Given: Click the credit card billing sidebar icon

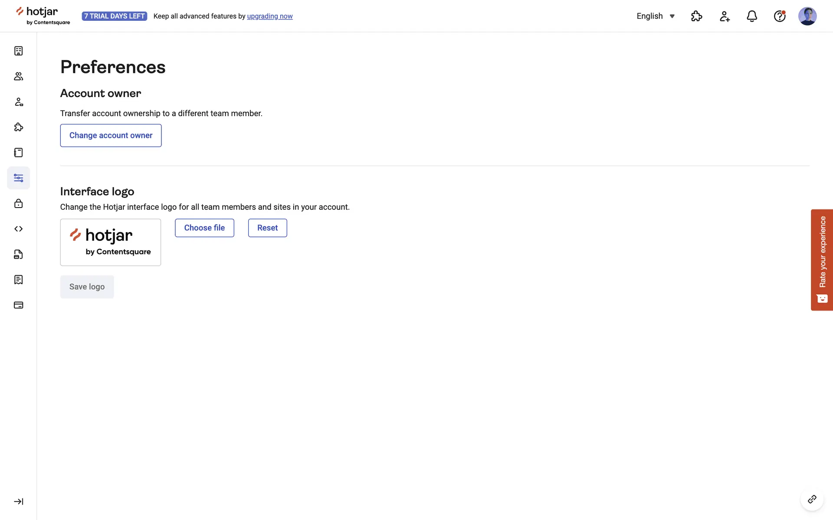Looking at the screenshot, I should coord(18,305).
